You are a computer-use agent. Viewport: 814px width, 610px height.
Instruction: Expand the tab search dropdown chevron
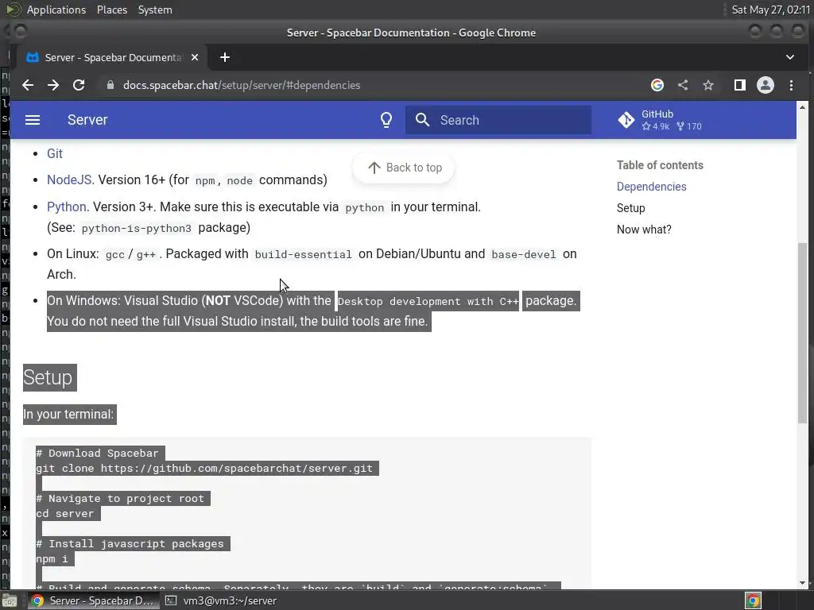(790, 57)
